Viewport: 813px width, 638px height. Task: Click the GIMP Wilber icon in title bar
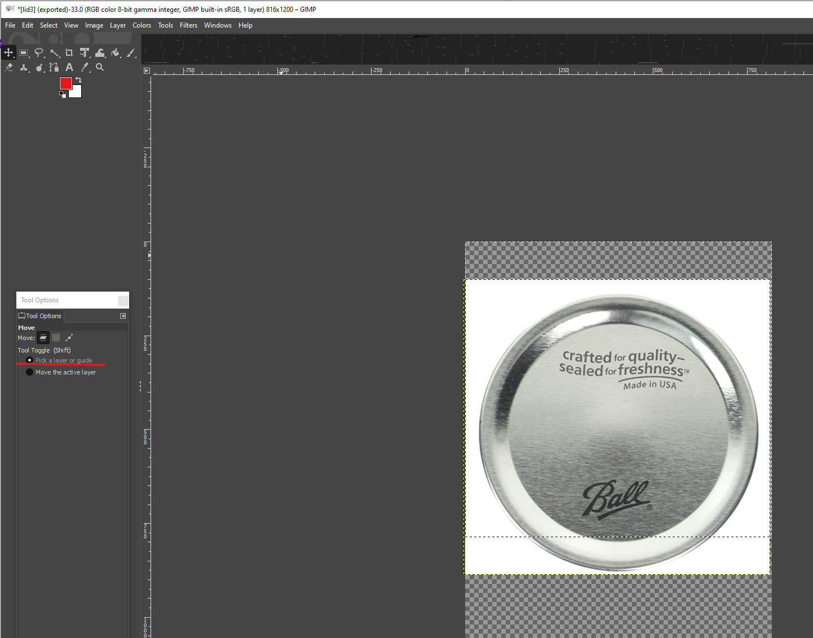point(10,9)
